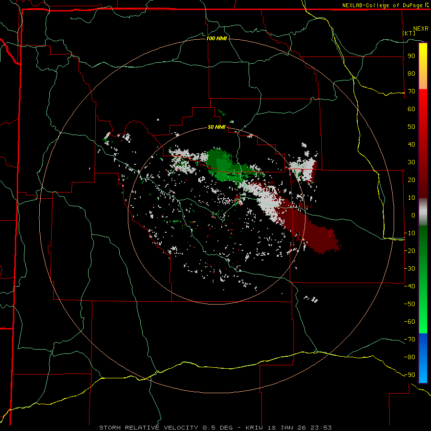Click the 70 value on velocity scale
The height and width of the screenshot is (431, 431).
click(411, 91)
